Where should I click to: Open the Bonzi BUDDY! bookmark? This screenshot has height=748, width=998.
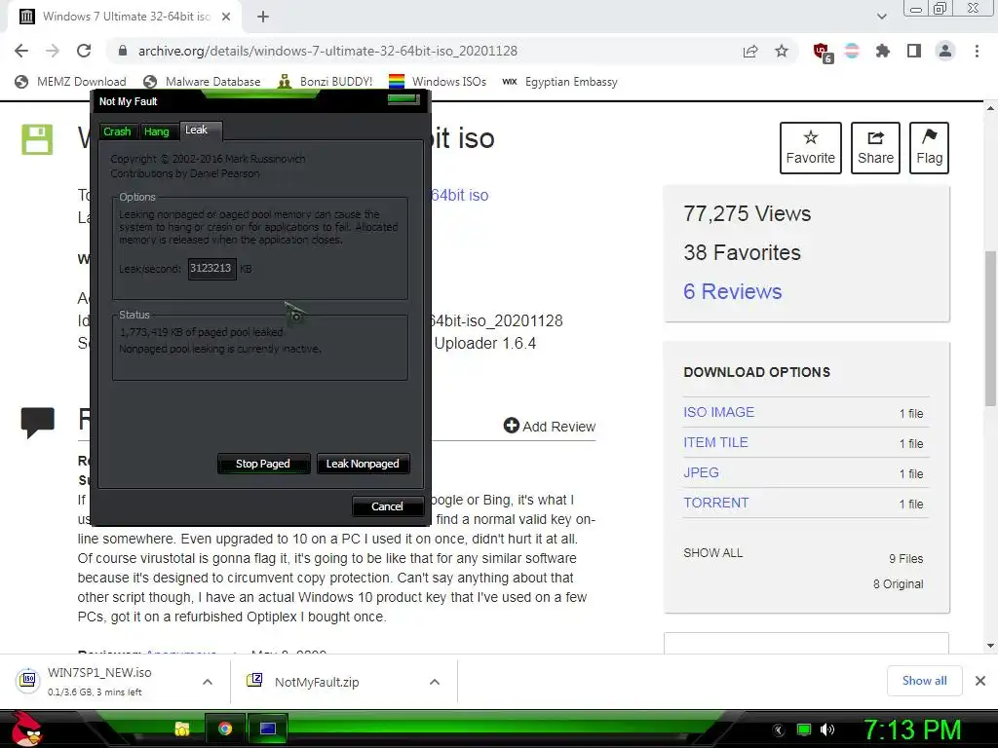point(326,82)
